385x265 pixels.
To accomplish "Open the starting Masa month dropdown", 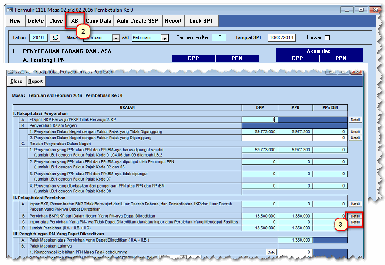I will [116, 38].
